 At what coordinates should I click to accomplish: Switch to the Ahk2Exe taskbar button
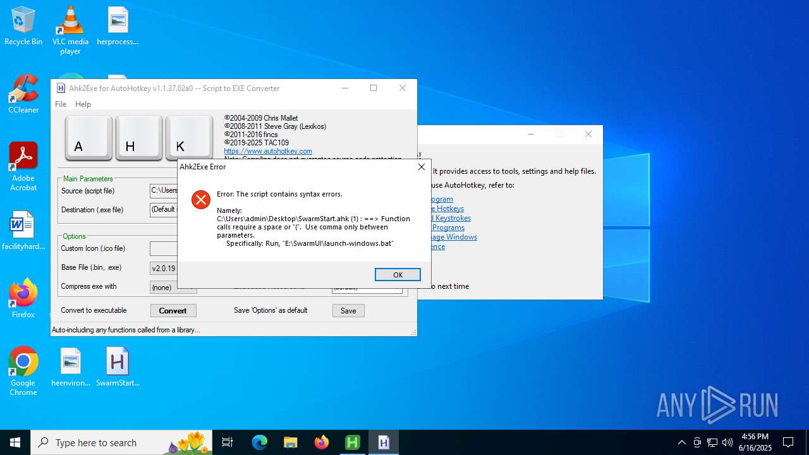[384, 442]
